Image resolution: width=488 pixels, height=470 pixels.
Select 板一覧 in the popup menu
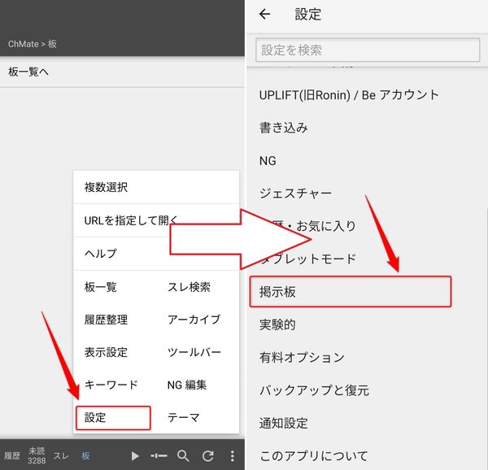(101, 287)
